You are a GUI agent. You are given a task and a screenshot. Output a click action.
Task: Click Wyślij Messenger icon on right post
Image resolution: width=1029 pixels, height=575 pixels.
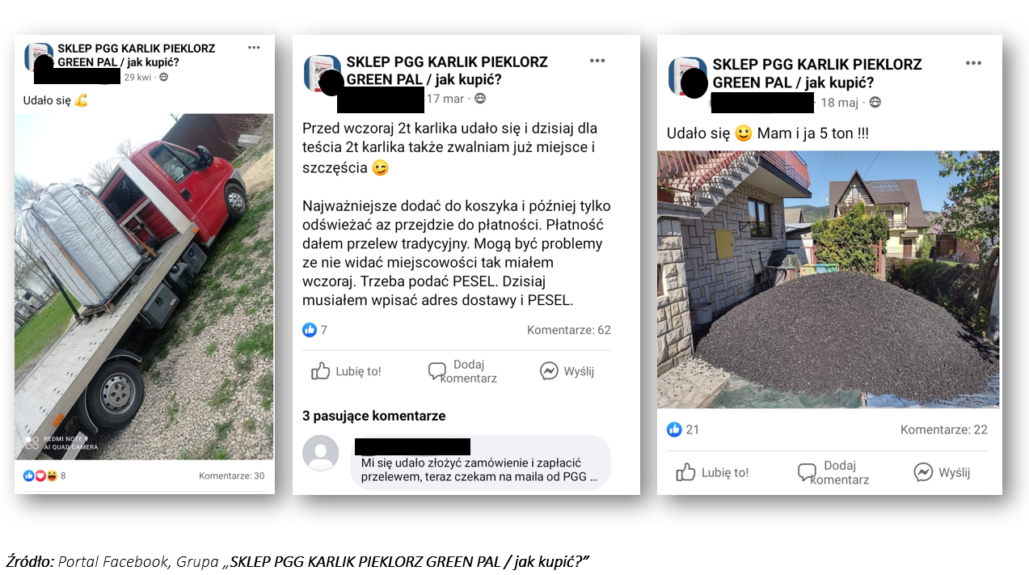[x=923, y=472]
